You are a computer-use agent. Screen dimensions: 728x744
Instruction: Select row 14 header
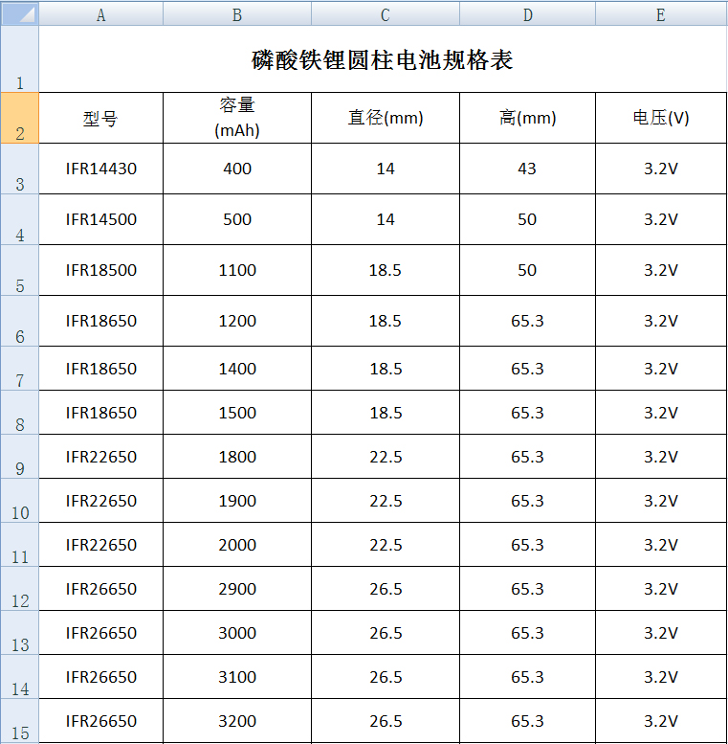20,677
